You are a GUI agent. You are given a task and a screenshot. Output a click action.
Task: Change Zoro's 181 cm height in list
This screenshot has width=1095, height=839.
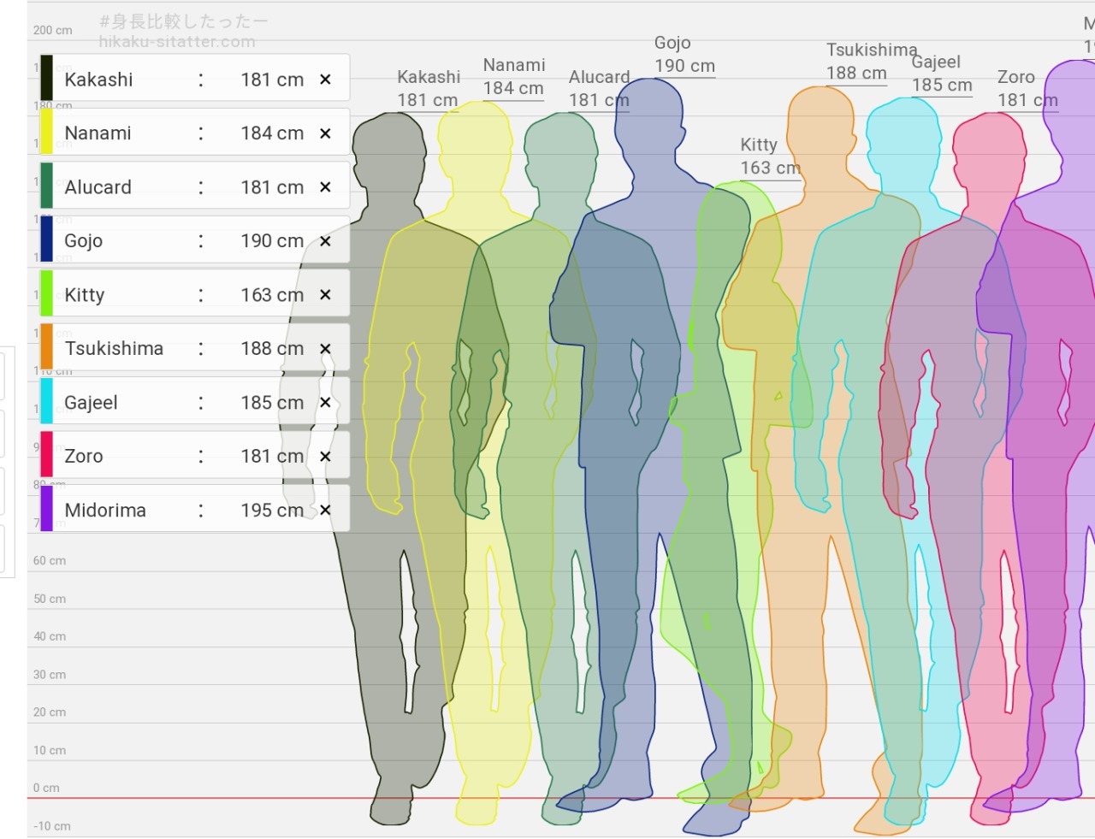pyautogui.click(x=272, y=457)
